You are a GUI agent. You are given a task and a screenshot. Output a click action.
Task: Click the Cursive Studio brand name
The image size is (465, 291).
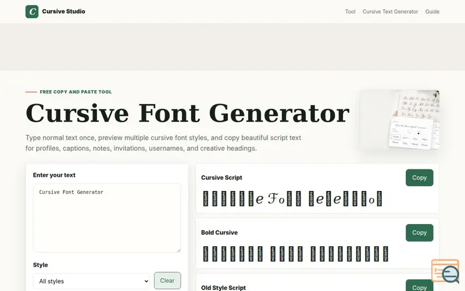coord(63,11)
